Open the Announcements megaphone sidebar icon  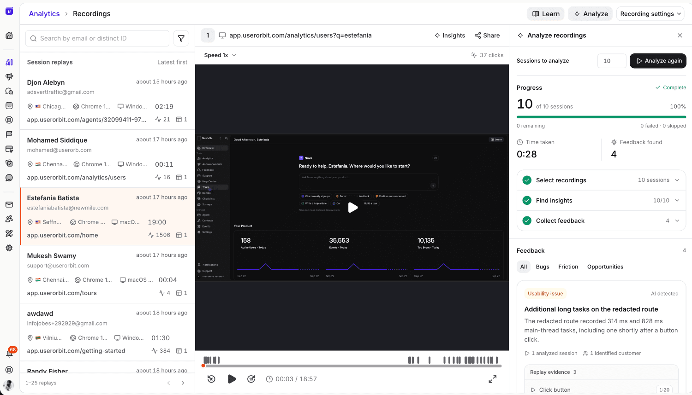(x=9, y=76)
